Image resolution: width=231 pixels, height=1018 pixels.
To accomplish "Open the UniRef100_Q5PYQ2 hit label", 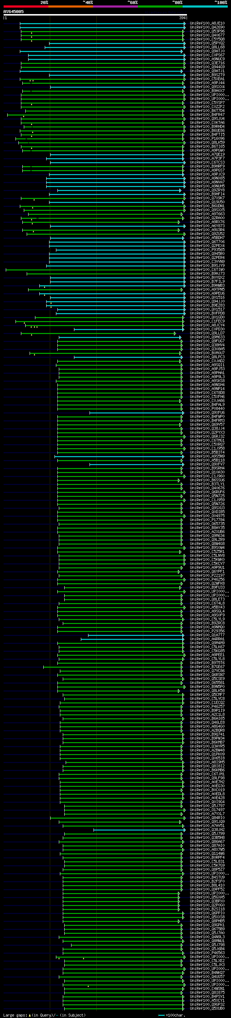I will (207, 43).
